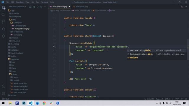Open Photoshop from the taskbar
This screenshot has width=189, height=106.
24,103
